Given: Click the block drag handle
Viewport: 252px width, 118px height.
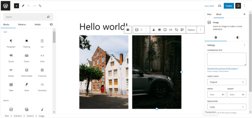Looking at the screenshot, I should [x=141, y=30].
